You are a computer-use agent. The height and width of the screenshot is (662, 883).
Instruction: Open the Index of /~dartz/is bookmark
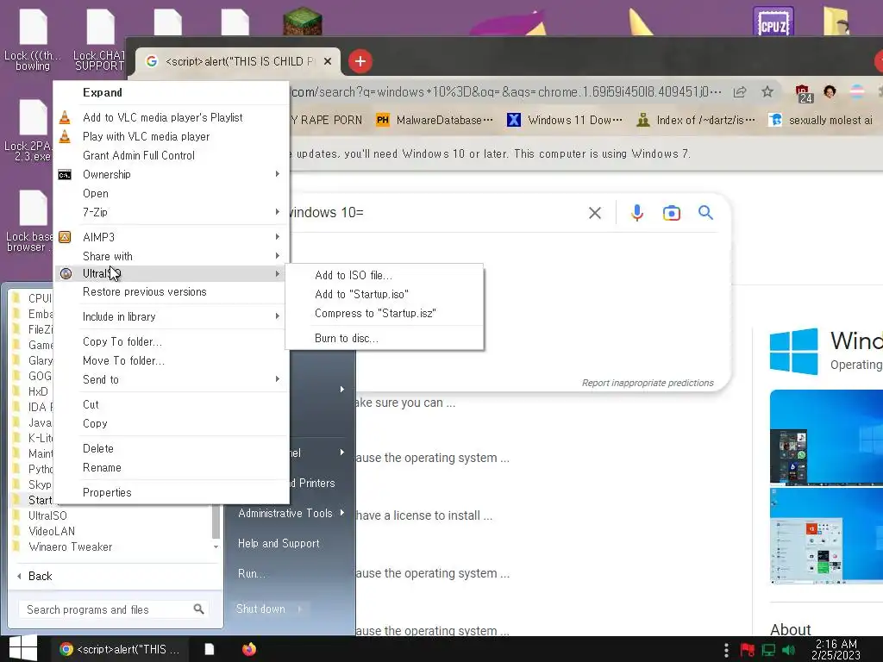[696, 120]
